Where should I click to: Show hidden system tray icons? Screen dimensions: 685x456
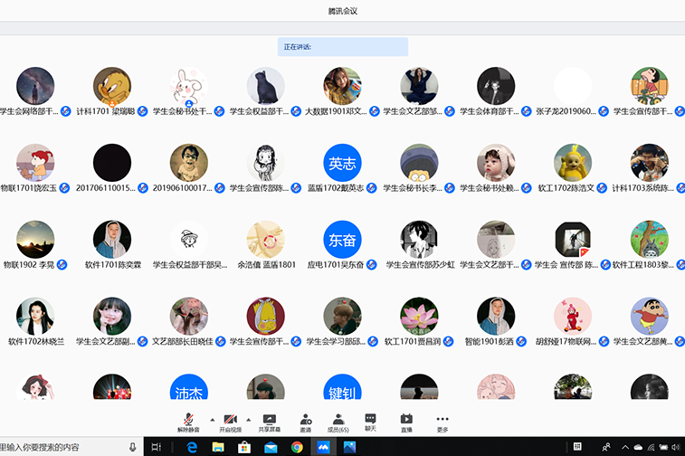(x=623, y=447)
